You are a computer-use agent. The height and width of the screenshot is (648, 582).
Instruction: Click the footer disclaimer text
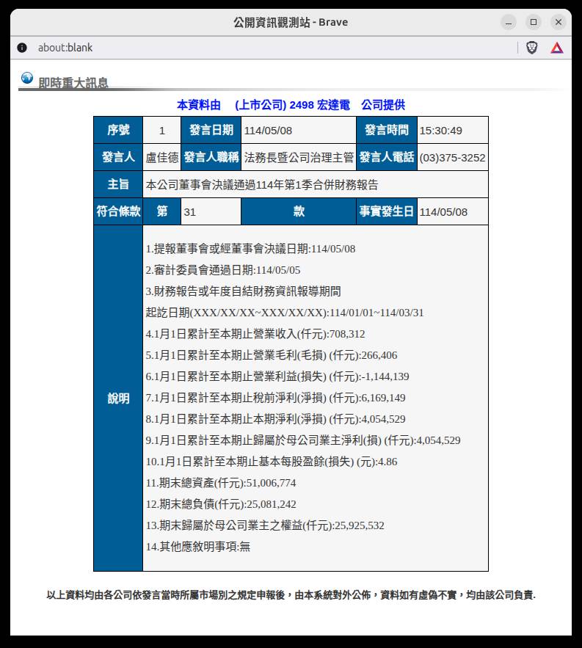click(x=291, y=595)
